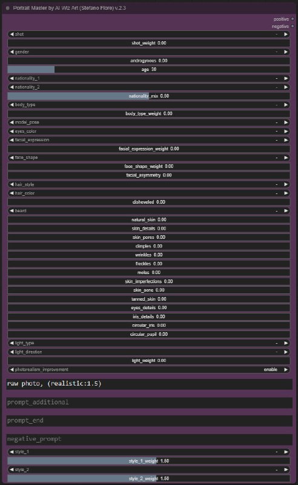Click the skin_pores slider
The image size is (298, 485).
(148, 237)
